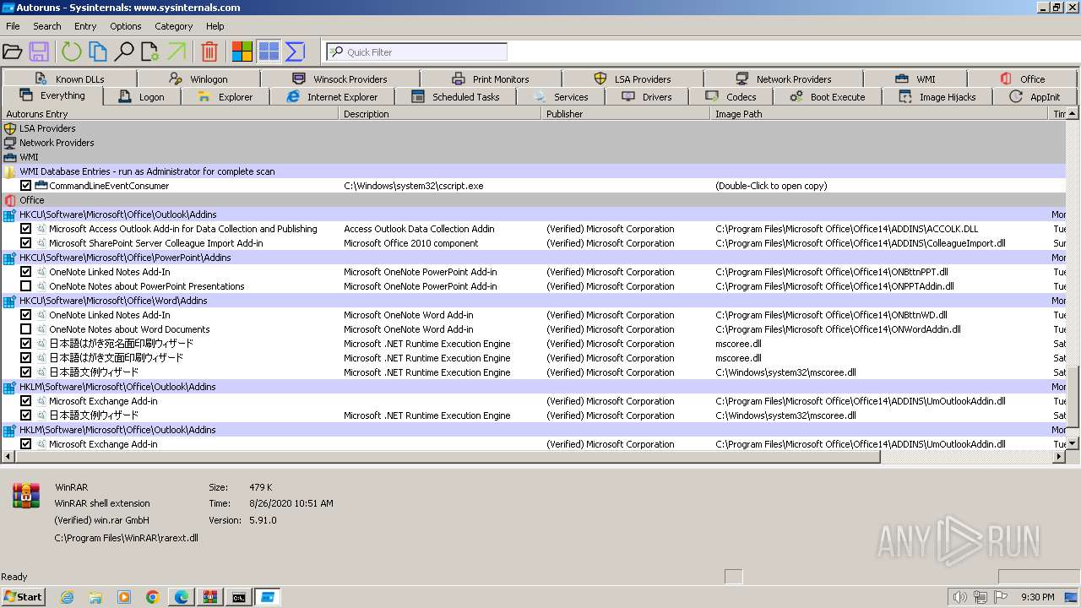Refresh the autoruns scan

coord(71,52)
